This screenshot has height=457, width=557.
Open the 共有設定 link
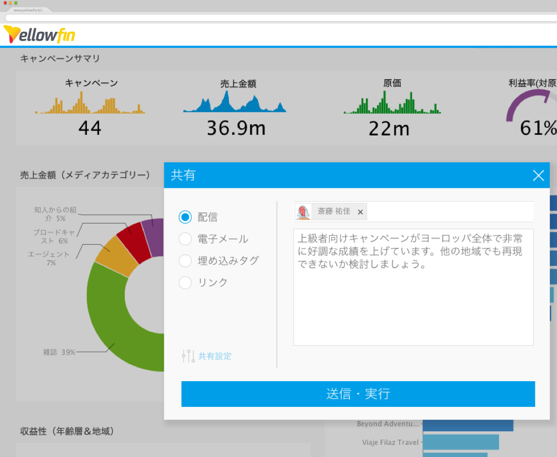tap(214, 356)
